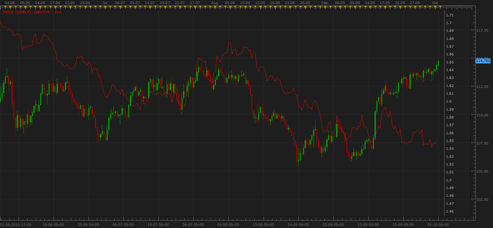
Task: Click the 1.55 value on overlay price scale
Action: click(x=450, y=141)
